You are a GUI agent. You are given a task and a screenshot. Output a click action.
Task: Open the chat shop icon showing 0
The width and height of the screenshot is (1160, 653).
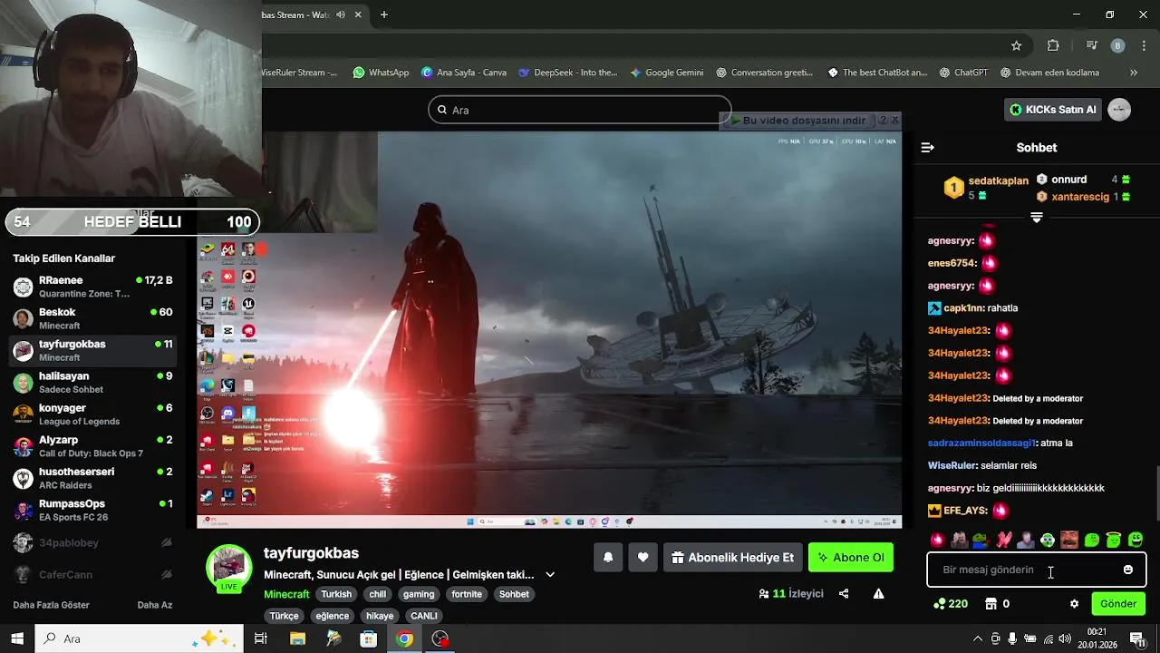[x=998, y=604]
